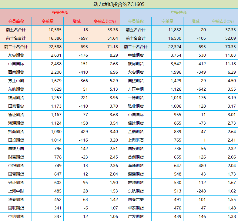Click the 西南期货 member cell

(x=16, y=72)
